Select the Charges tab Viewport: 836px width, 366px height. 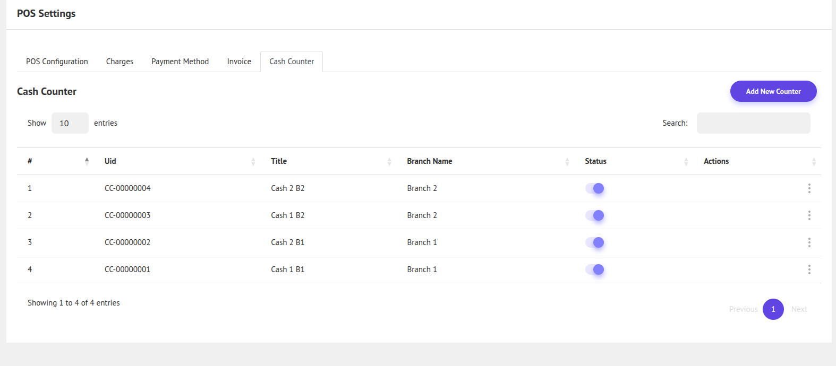120,62
